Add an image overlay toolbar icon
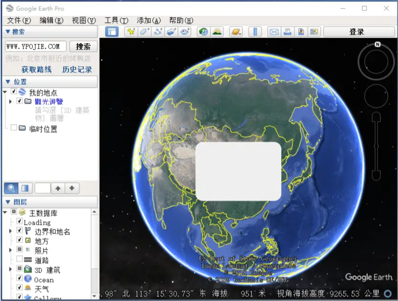The image size is (398, 301). point(172,32)
